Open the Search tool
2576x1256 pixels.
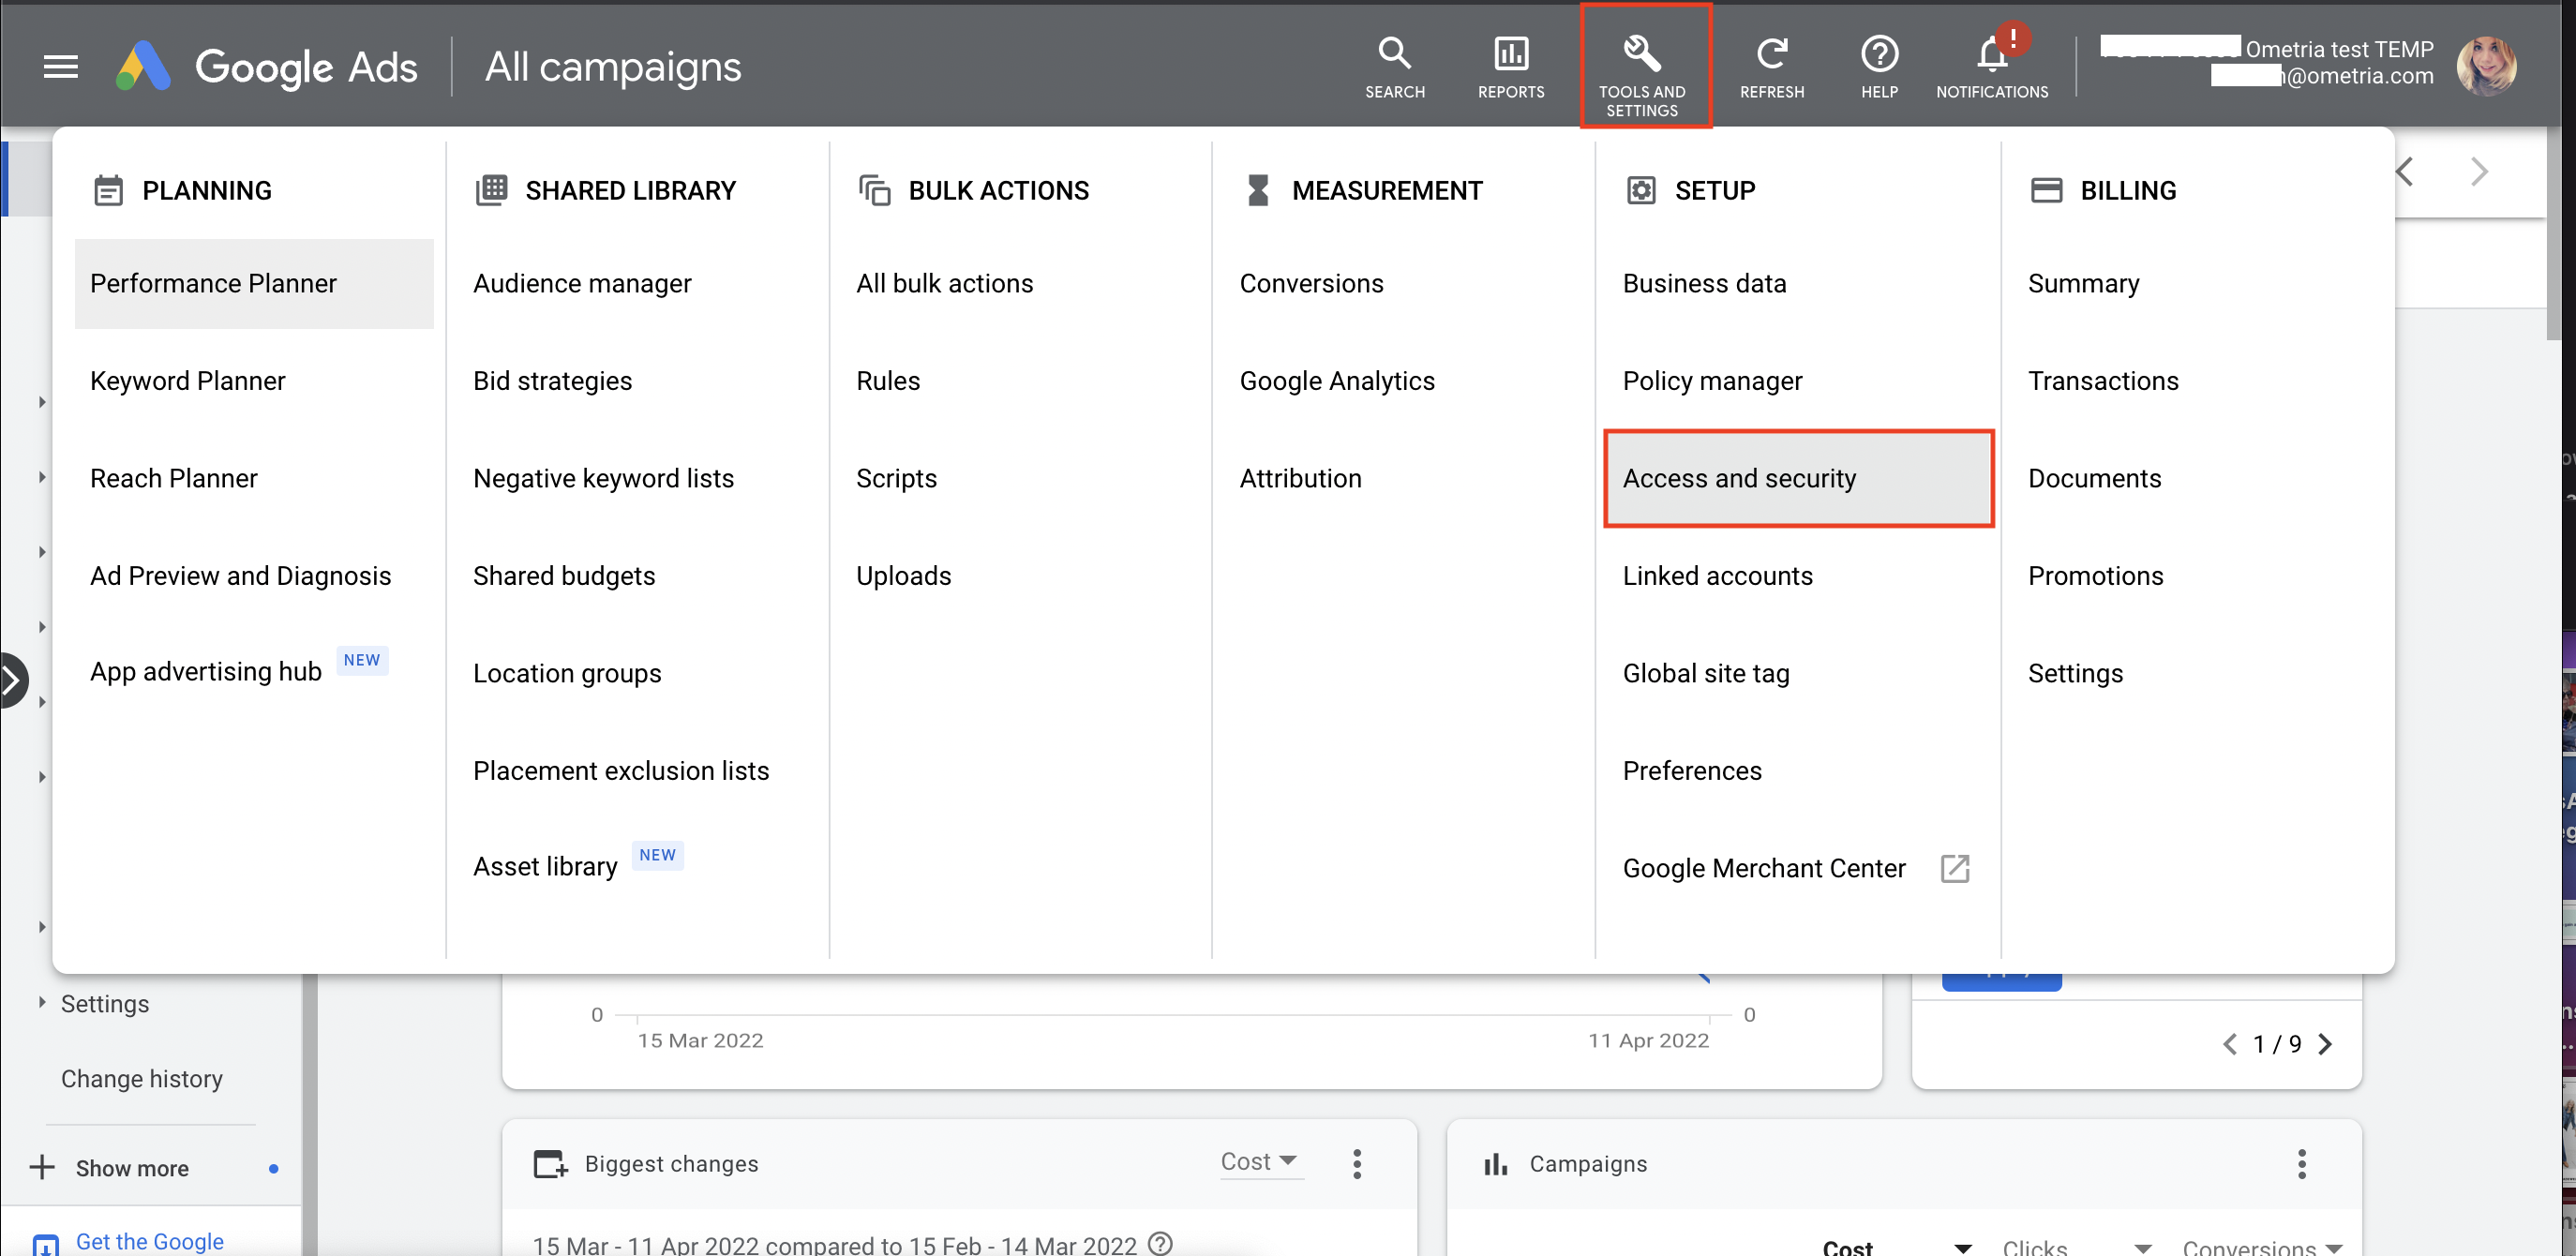pos(1395,67)
